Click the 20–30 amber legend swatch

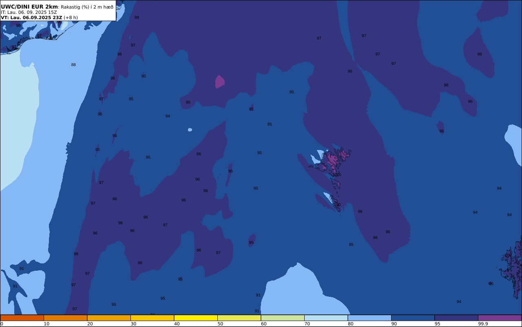pyautogui.click(x=109, y=318)
